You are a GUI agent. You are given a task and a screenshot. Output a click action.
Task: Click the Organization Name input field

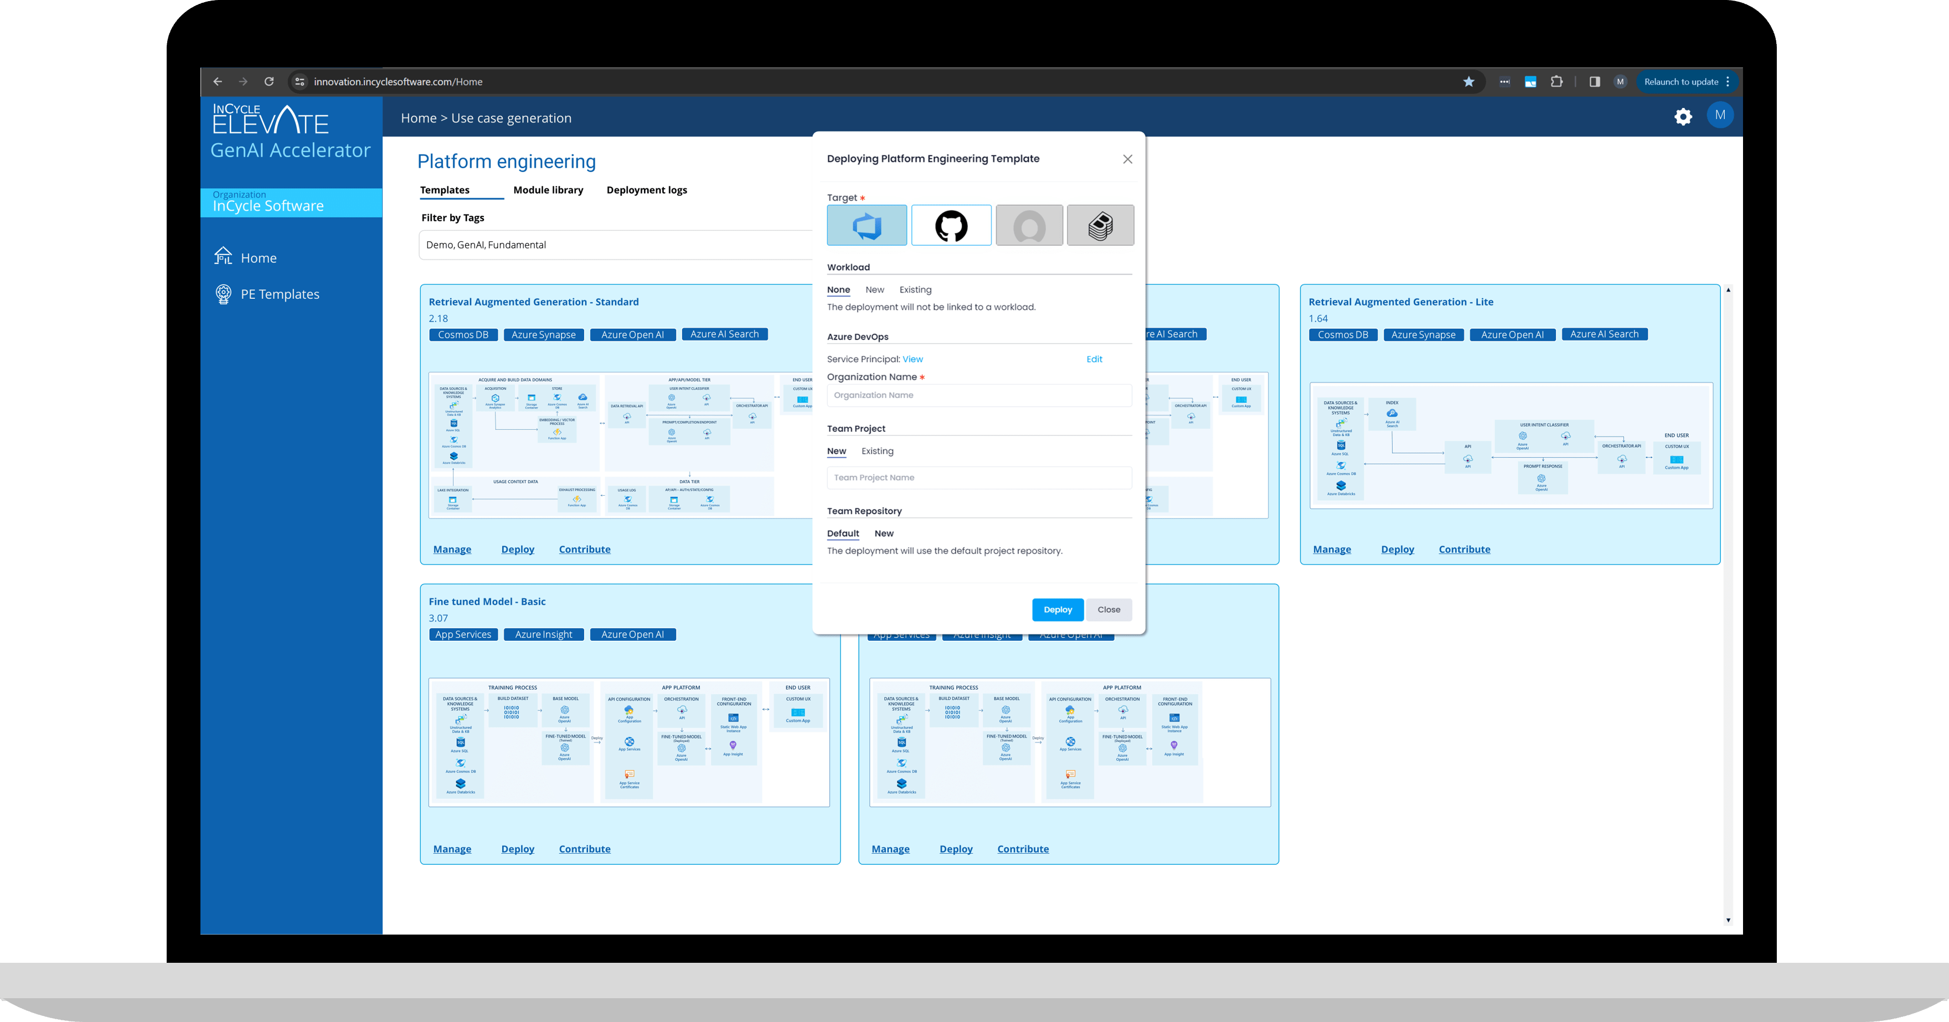pos(978,395)
